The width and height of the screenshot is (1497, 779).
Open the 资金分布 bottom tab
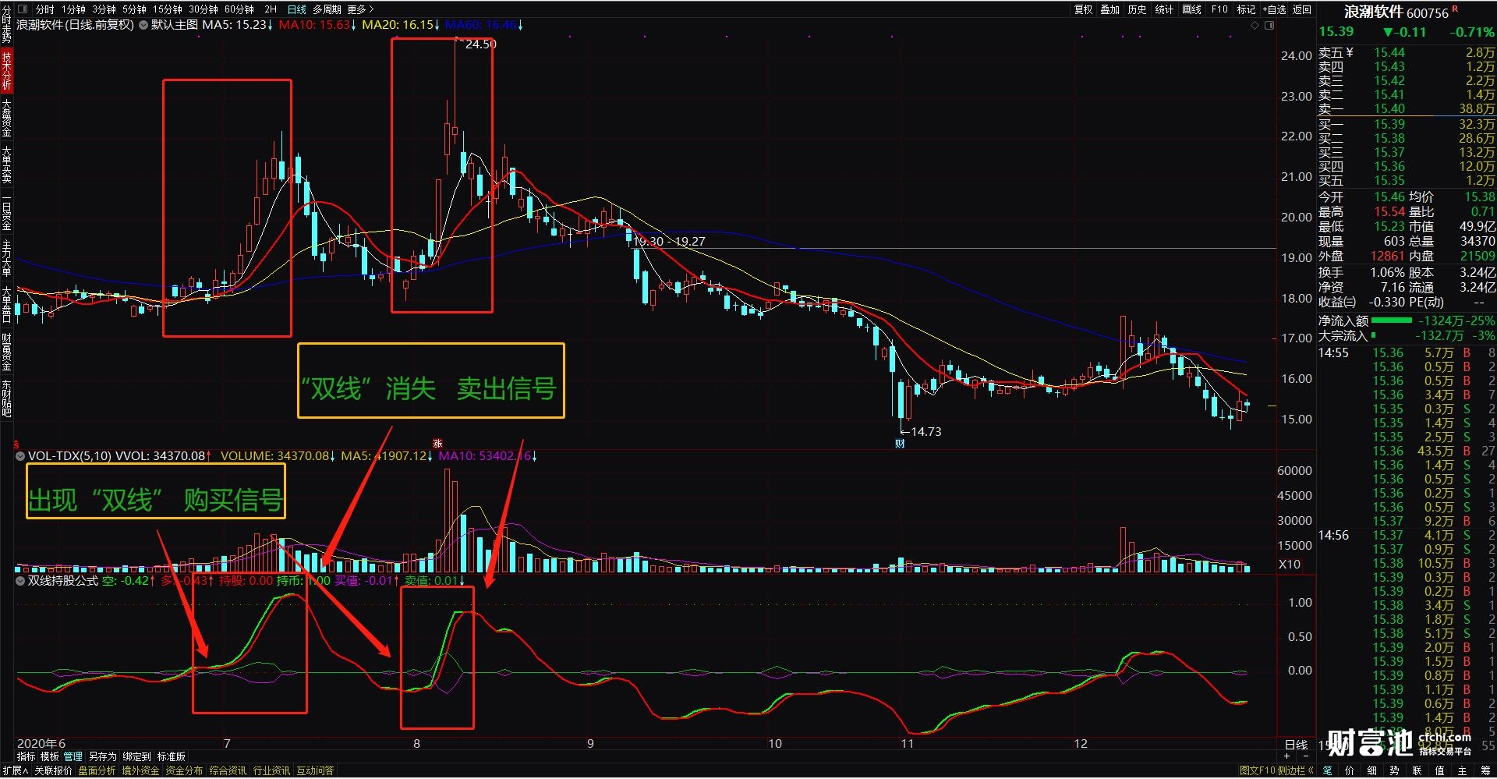[x=184, y=770]
